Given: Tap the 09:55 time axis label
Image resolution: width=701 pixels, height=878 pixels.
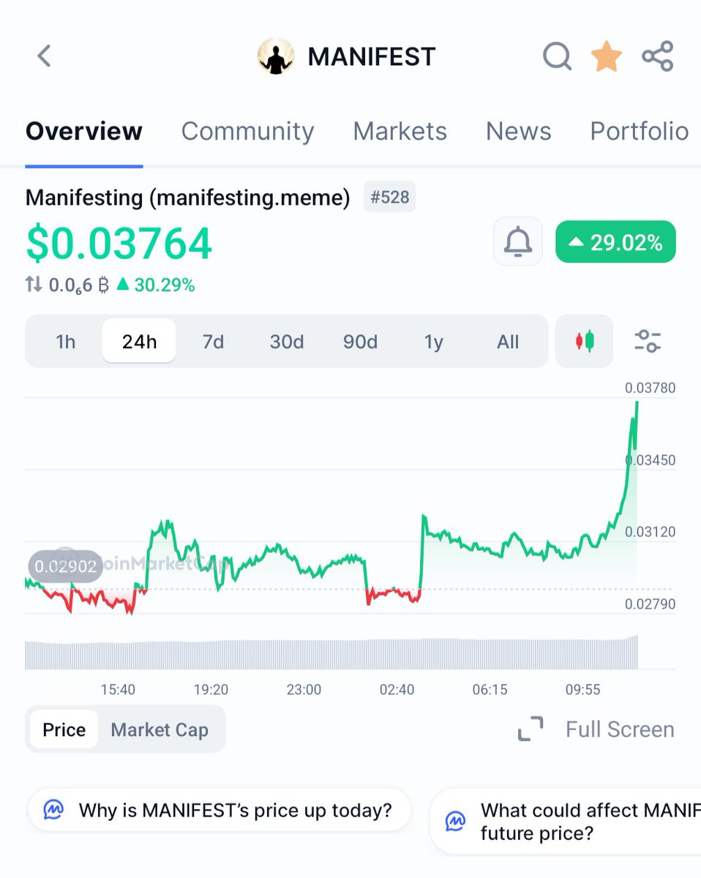Looking at the screenshot, I should (583, 689).
